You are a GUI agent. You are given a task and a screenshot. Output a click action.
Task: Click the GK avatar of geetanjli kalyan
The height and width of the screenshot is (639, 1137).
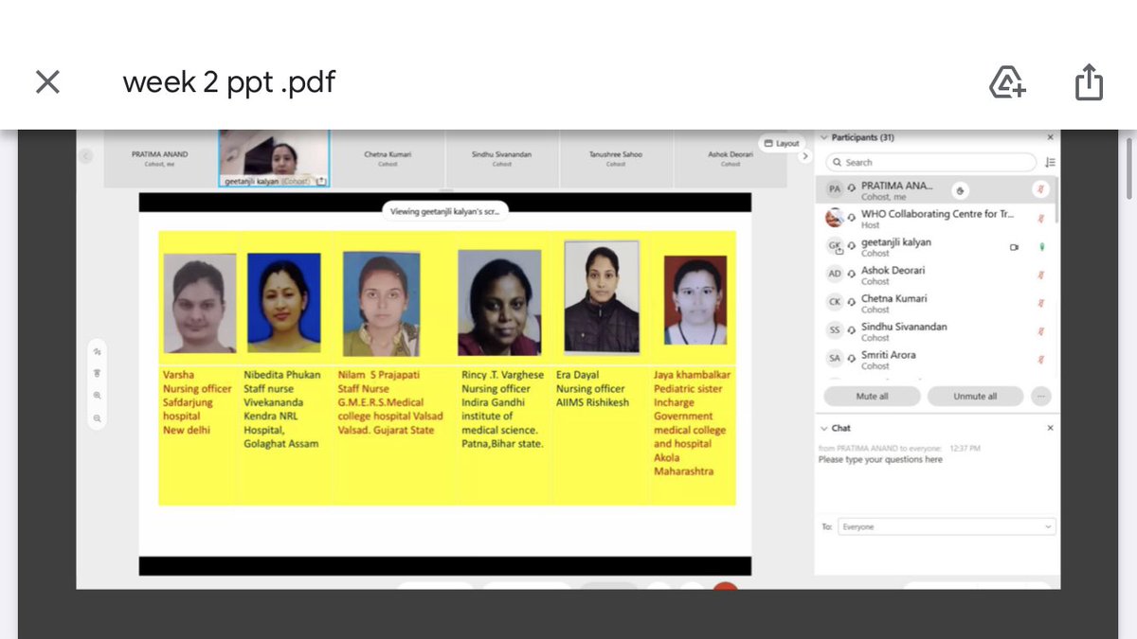(834, 246)
